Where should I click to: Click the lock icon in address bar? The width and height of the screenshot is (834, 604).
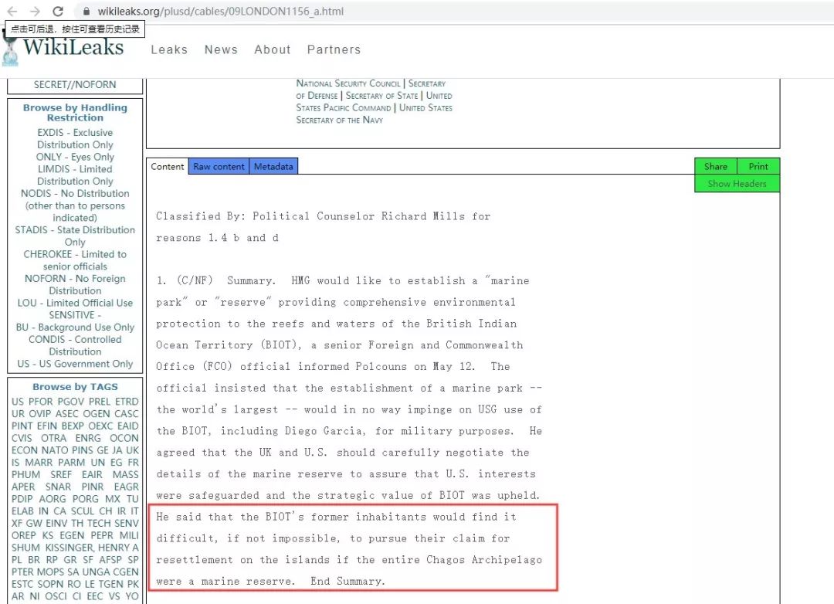point(86,12)
